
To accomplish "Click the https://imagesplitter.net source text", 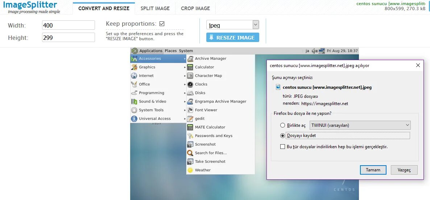I will click(324, 104).
